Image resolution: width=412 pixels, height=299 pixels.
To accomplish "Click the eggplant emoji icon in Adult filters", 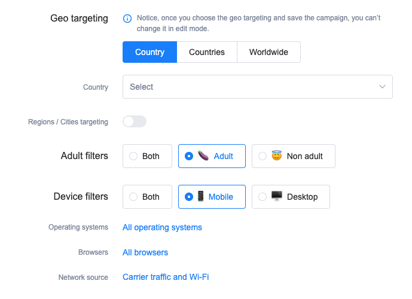I will 204,156.
